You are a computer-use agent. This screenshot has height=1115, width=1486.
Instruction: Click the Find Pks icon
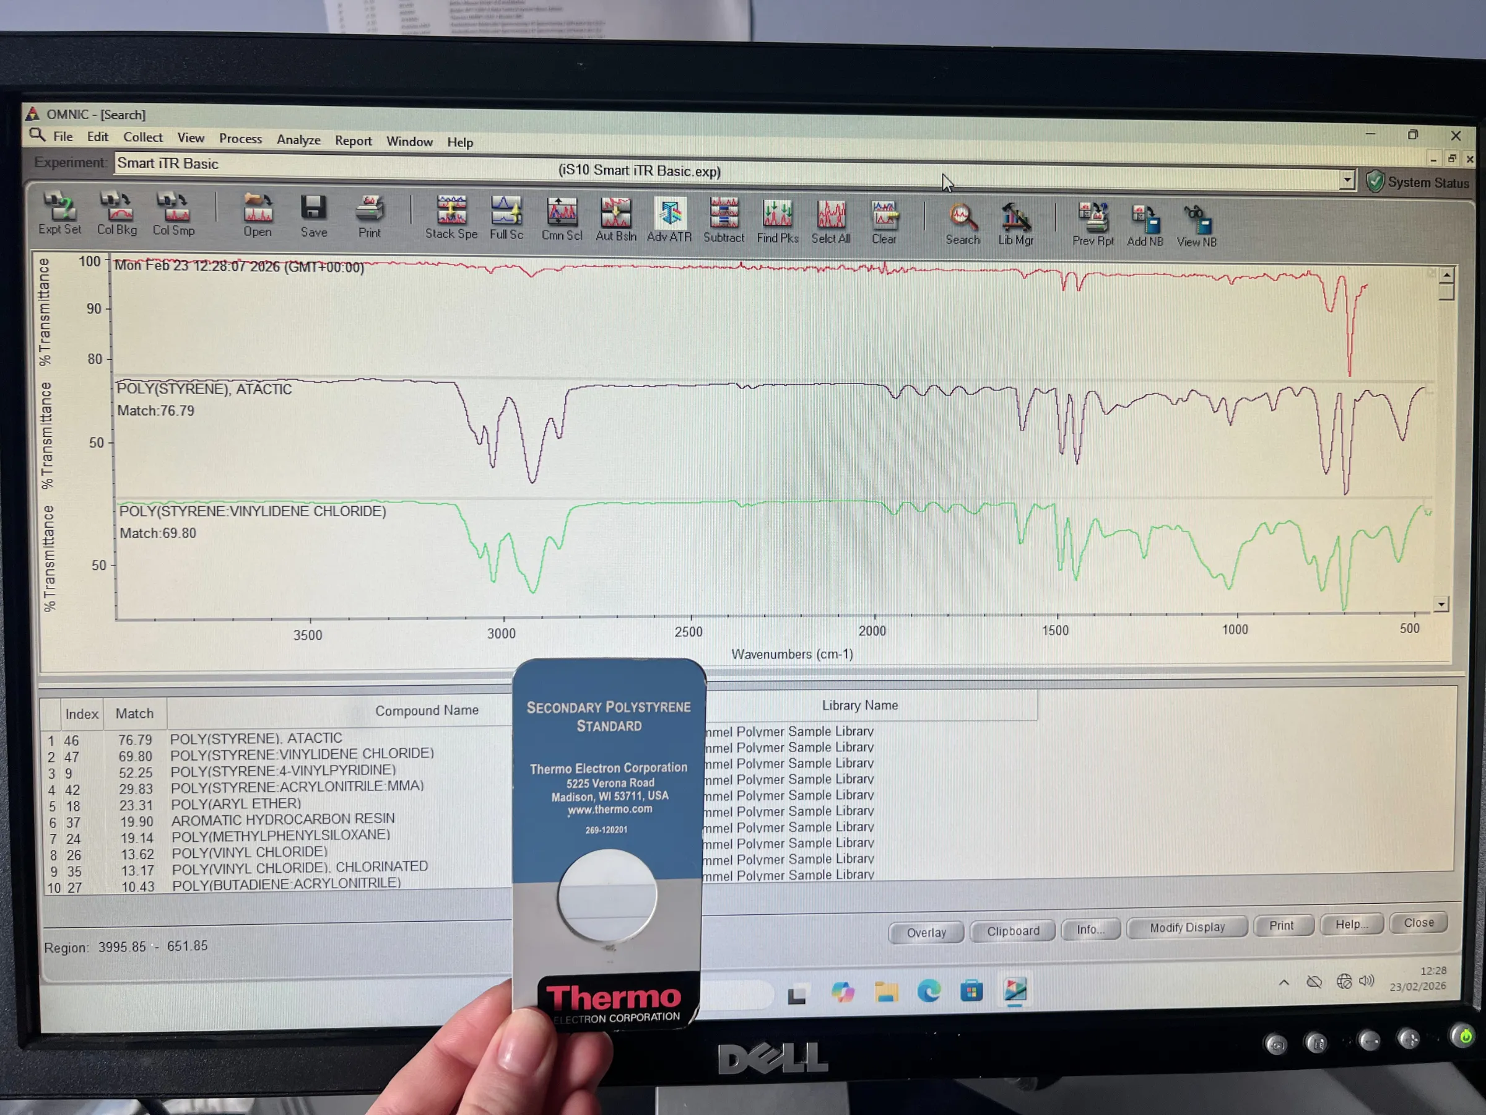pos(777,222)
